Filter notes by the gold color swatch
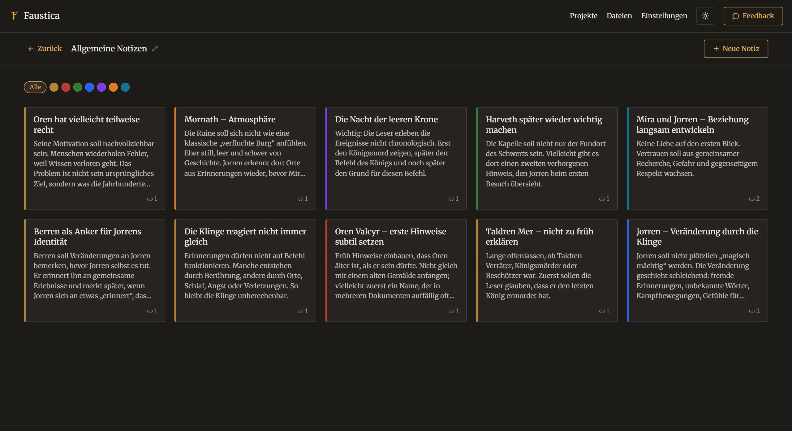This screenshot has height=431, width=792. pos(54,87)
